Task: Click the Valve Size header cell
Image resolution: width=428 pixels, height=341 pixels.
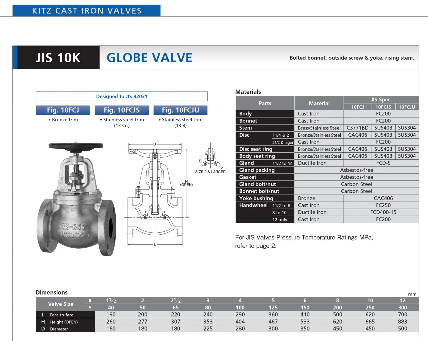Action: tap(61, 304)
